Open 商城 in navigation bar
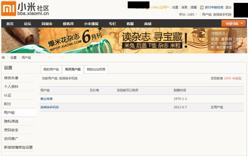 coord(148,24)
